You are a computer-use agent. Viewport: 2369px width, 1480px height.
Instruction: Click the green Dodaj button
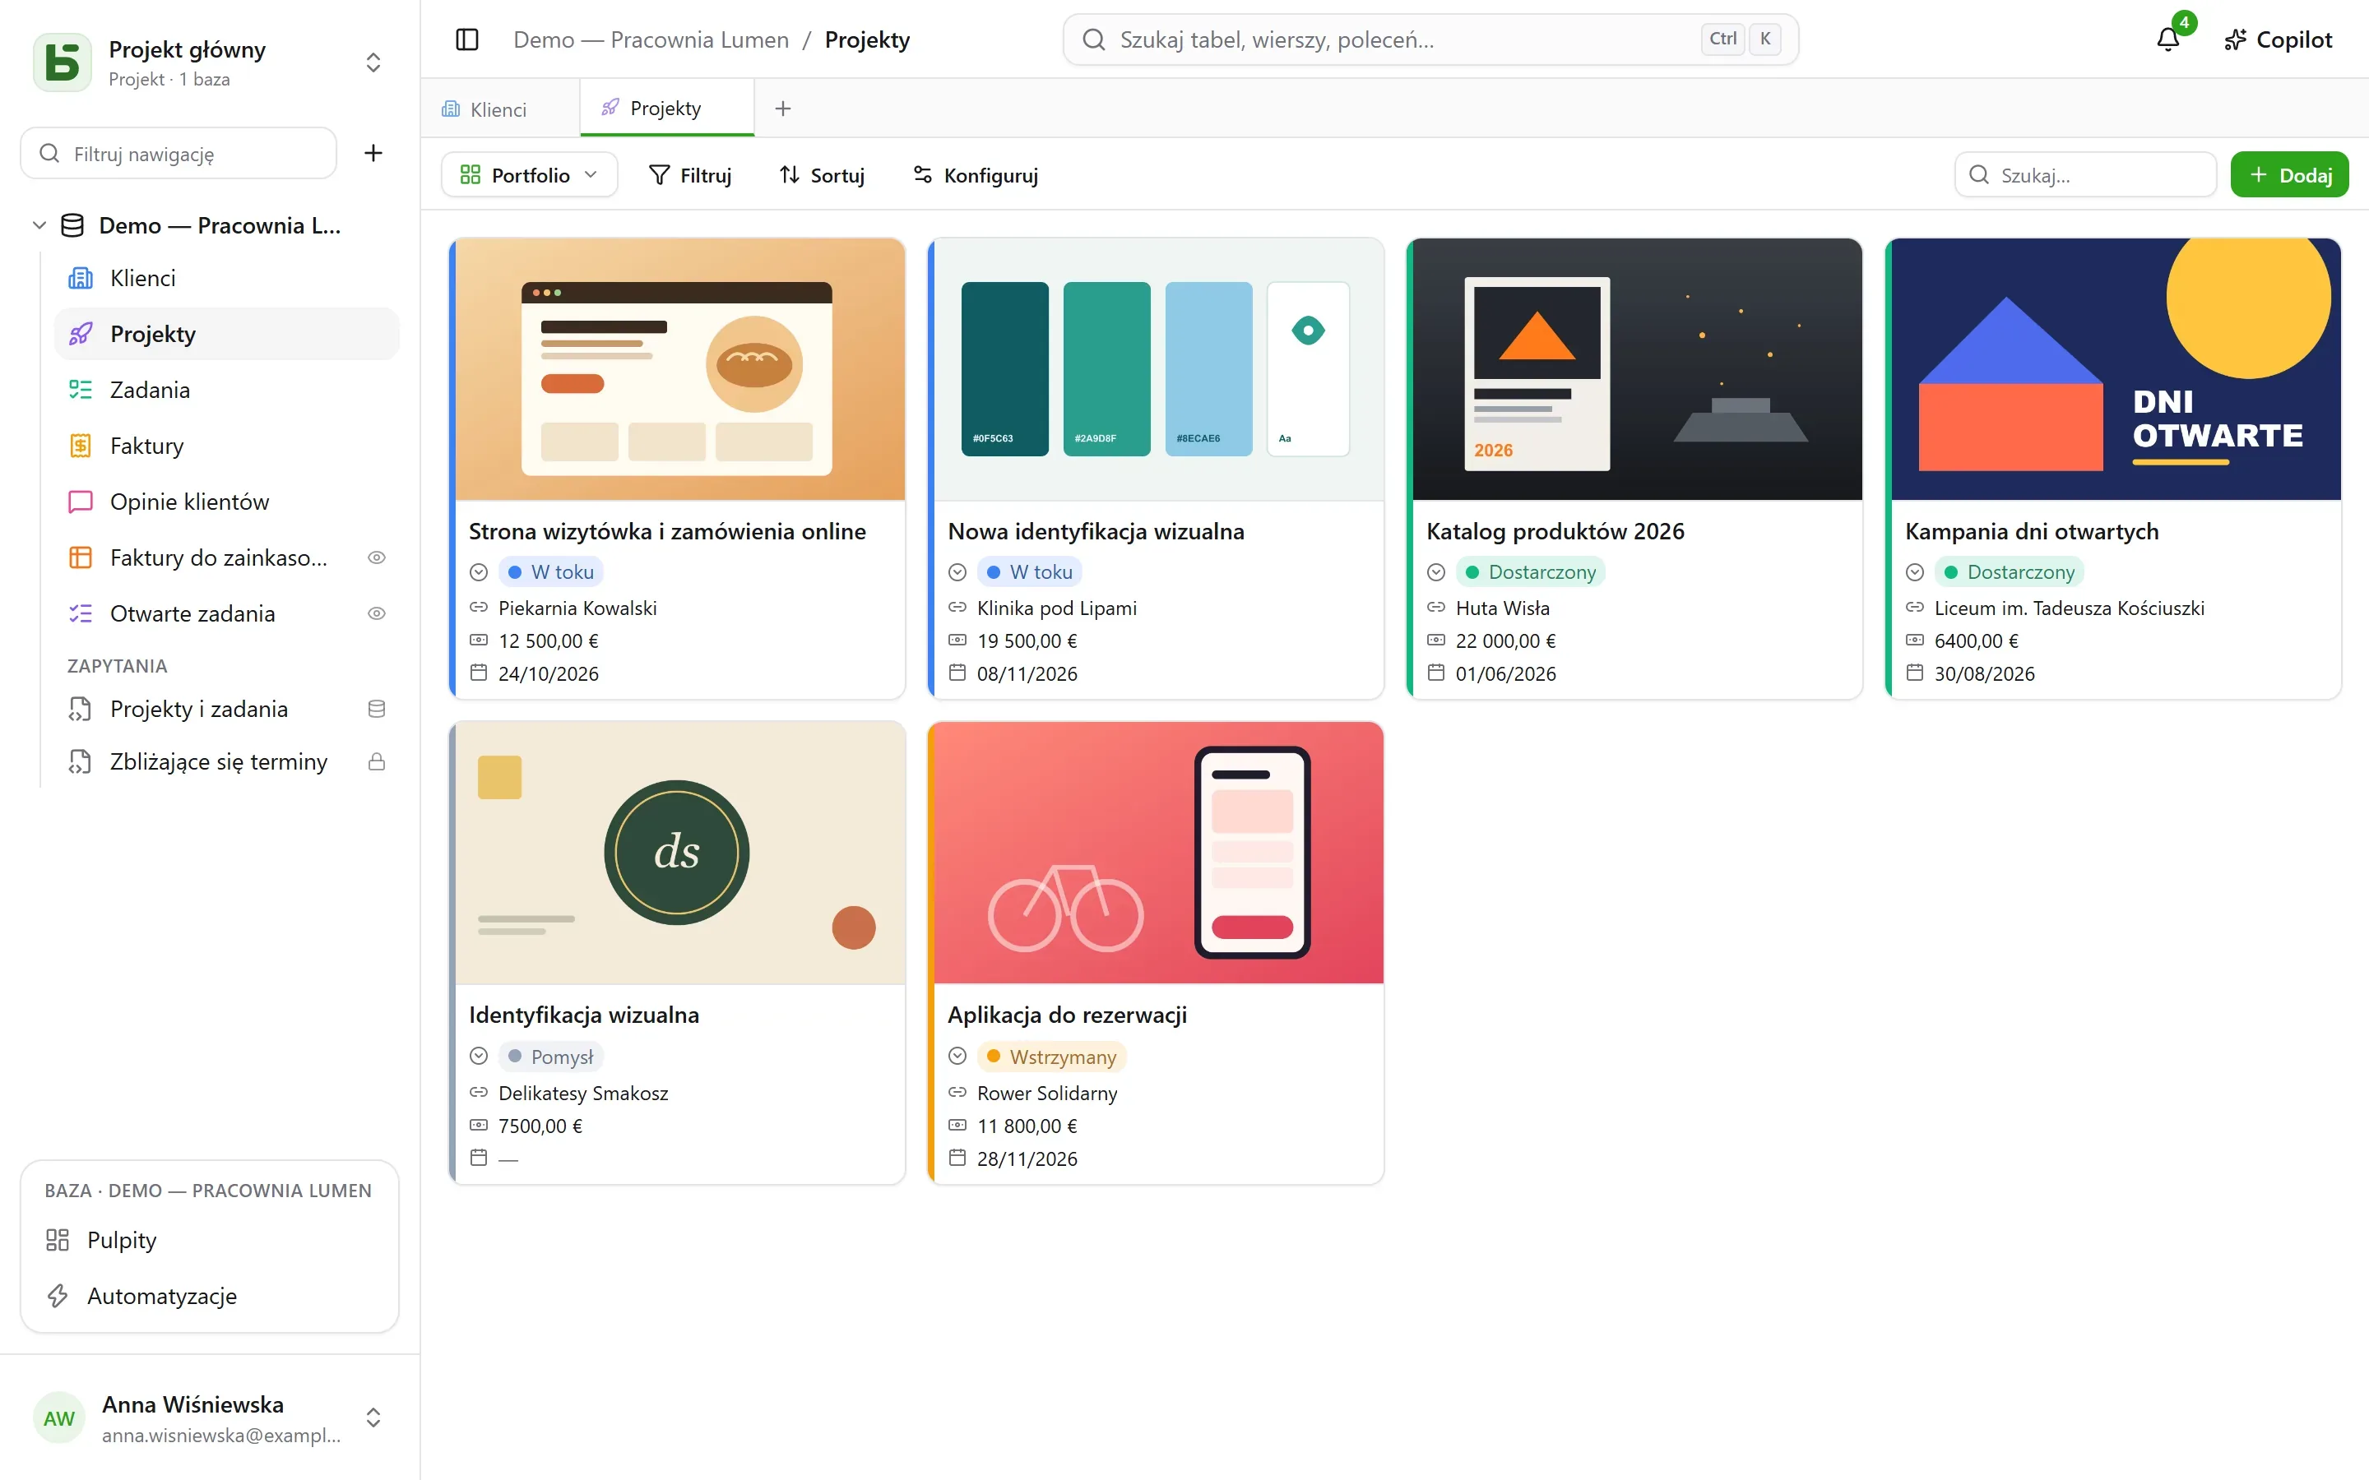point(2290,174)
